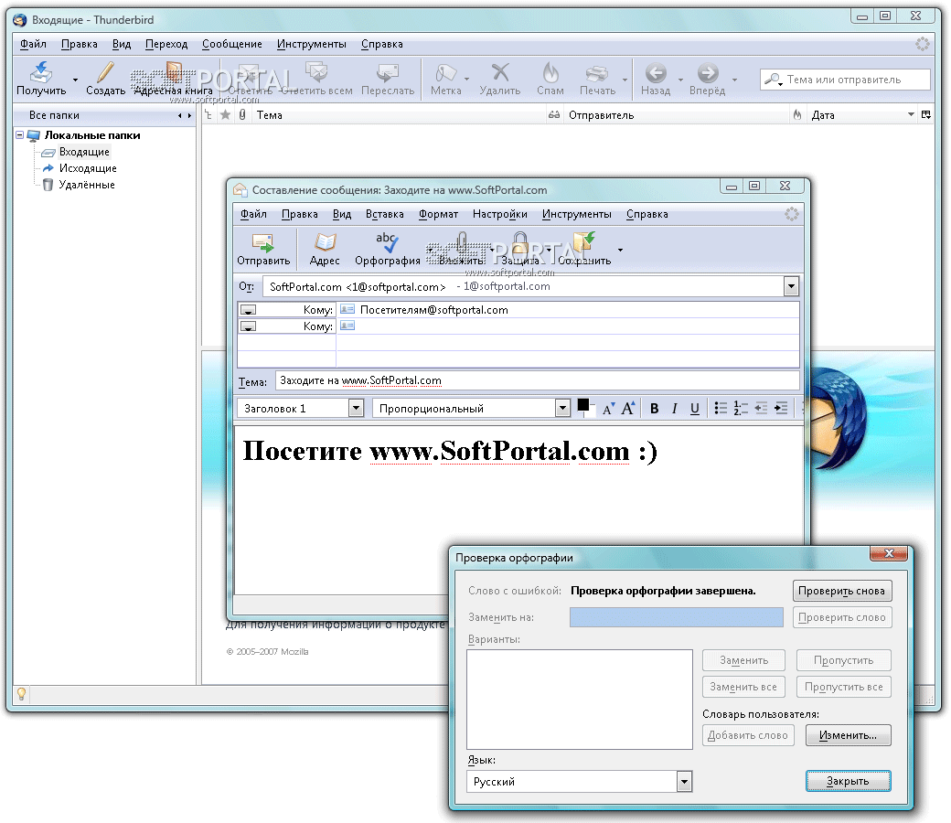Screen dimensions: 951x823
Task: Click the Отправить (Send) icon in compose window
Action: point(263,242)
